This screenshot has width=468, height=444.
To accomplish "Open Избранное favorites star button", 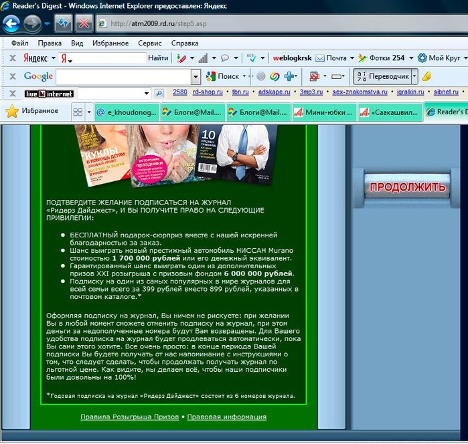I will pos(32,111).
